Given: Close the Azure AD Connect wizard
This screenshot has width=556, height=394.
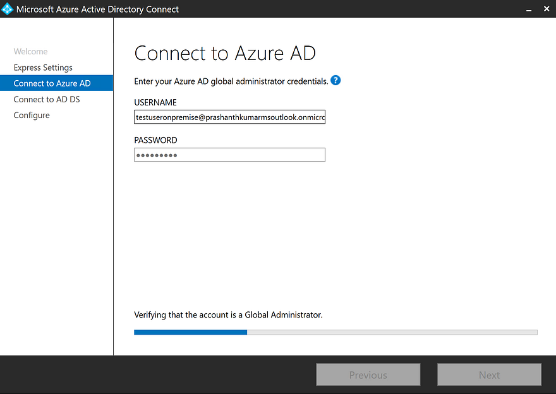Looking at the screenshot, I should pos(546,9).
